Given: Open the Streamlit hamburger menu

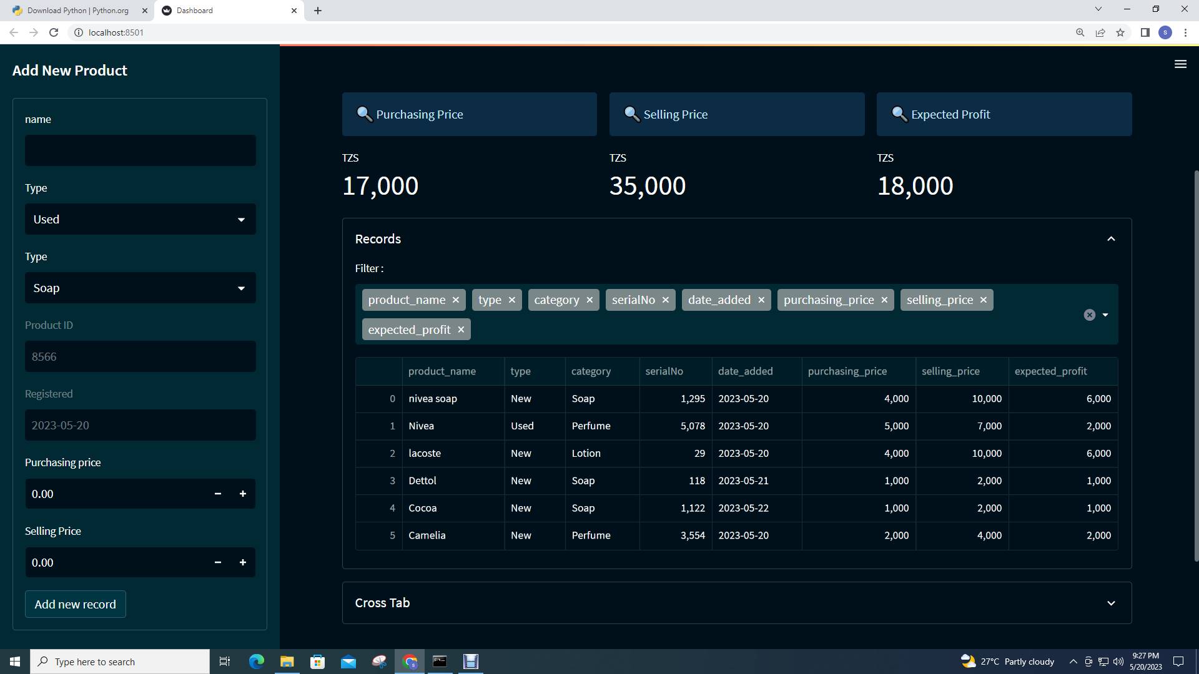Looking at the screenshot, I should click(1180, 64).
